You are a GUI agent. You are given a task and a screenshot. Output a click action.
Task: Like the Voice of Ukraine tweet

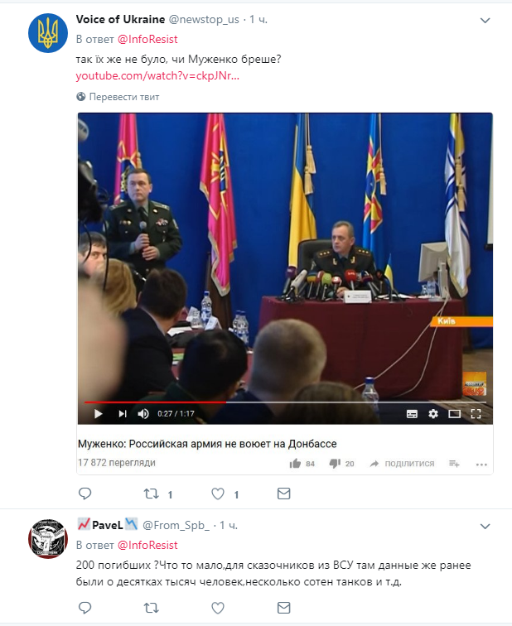218,494
